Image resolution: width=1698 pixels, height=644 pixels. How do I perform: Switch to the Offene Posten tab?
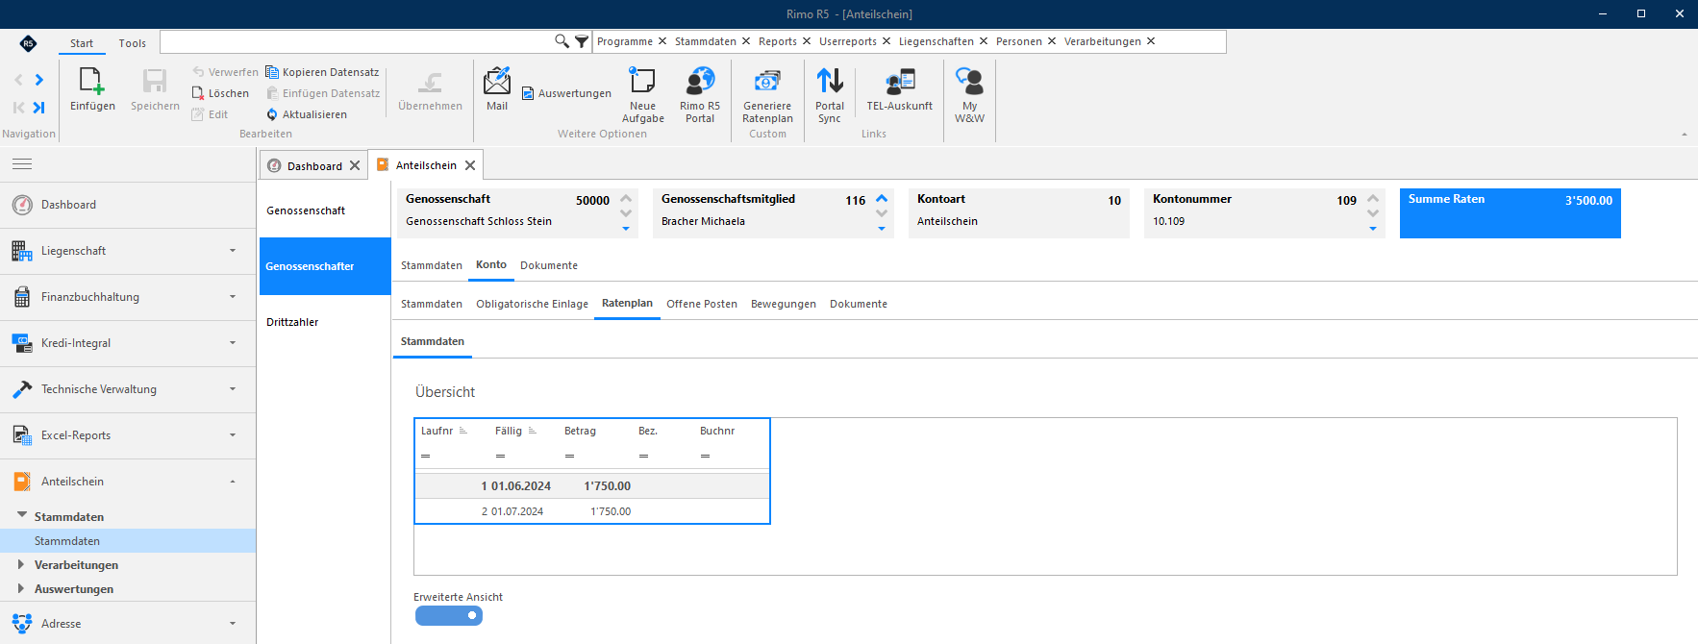702,304
